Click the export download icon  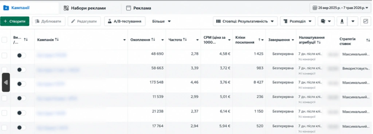pyautogui.click(x=342, y=21)
